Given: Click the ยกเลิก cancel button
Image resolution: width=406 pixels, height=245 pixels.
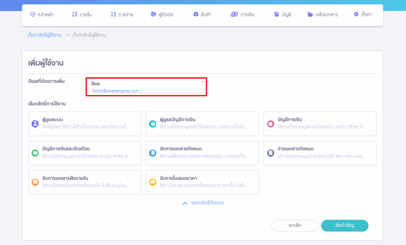Looking at the screenshot, I should point(295,225).
